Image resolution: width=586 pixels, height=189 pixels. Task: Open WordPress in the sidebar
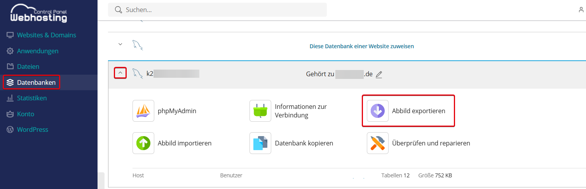pos(33,129)
